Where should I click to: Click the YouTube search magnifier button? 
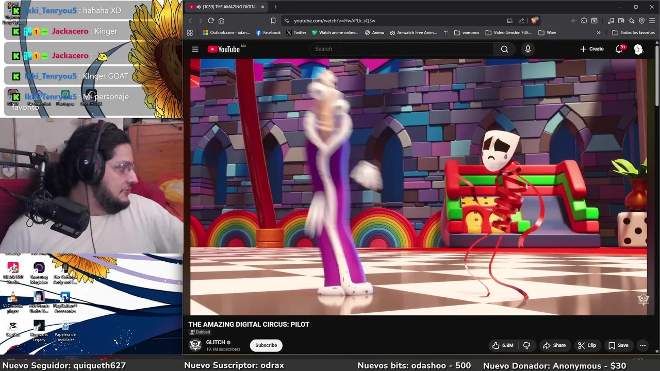(x=504, y=49)
